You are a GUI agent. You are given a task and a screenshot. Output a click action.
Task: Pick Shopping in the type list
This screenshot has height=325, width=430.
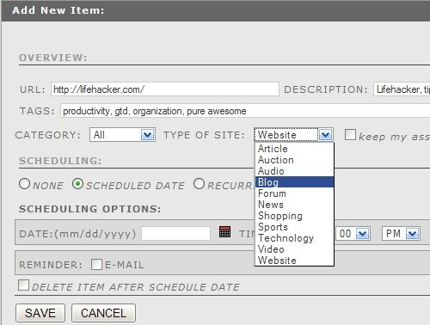point(294,216)
